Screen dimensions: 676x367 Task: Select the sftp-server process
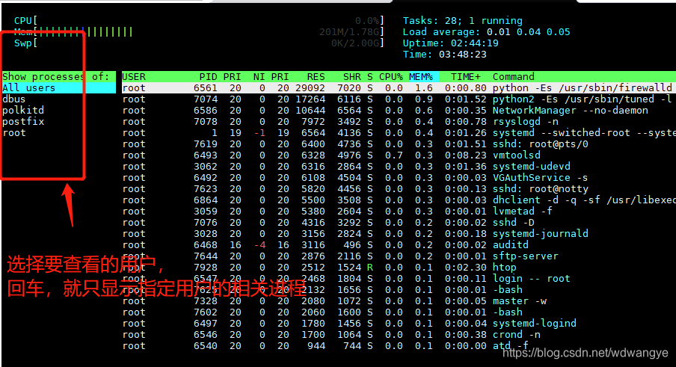[399, 256]
